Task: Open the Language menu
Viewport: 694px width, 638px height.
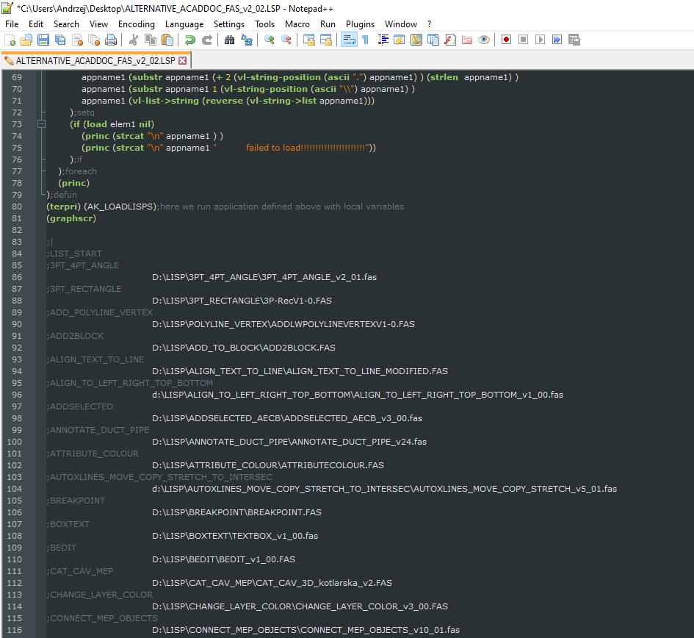Action: (x=184, y=24)
